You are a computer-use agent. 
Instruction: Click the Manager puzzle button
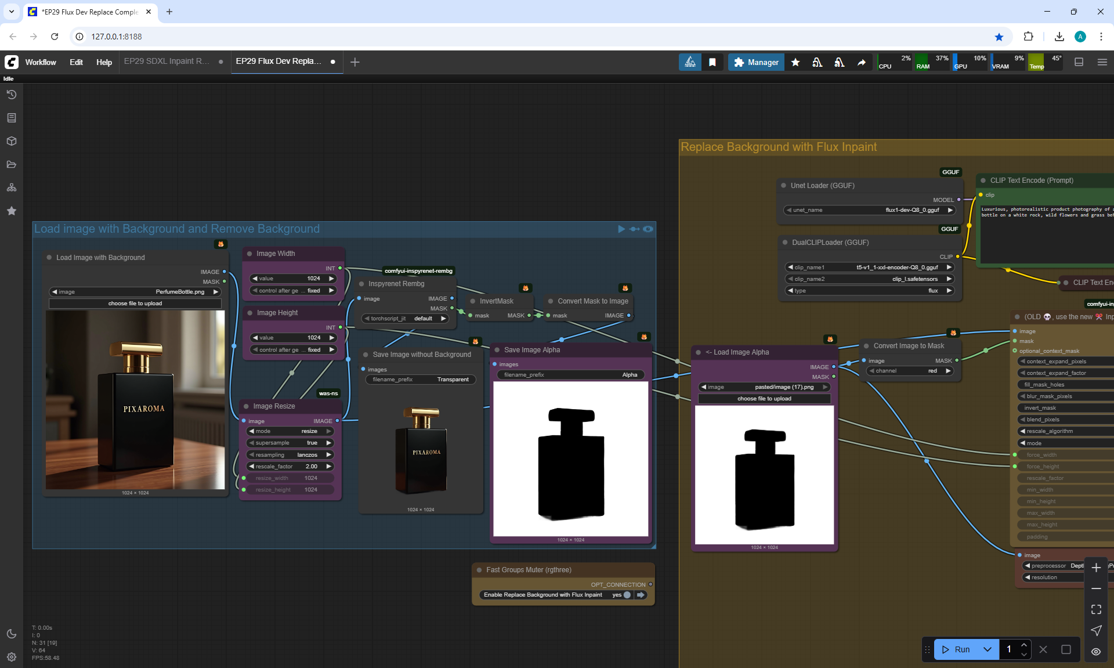click(x=756, y=62)
